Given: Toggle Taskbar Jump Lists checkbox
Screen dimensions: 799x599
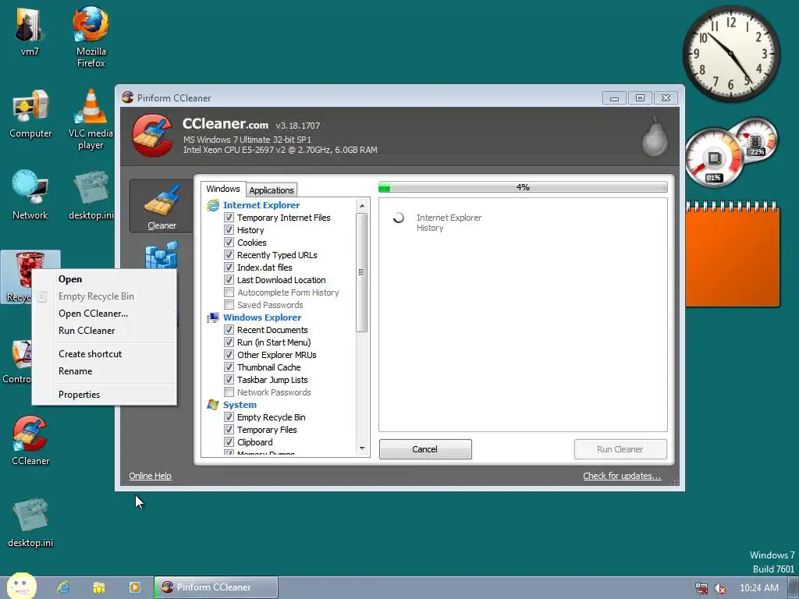Looking at the screenshot, I should [229, 380].
